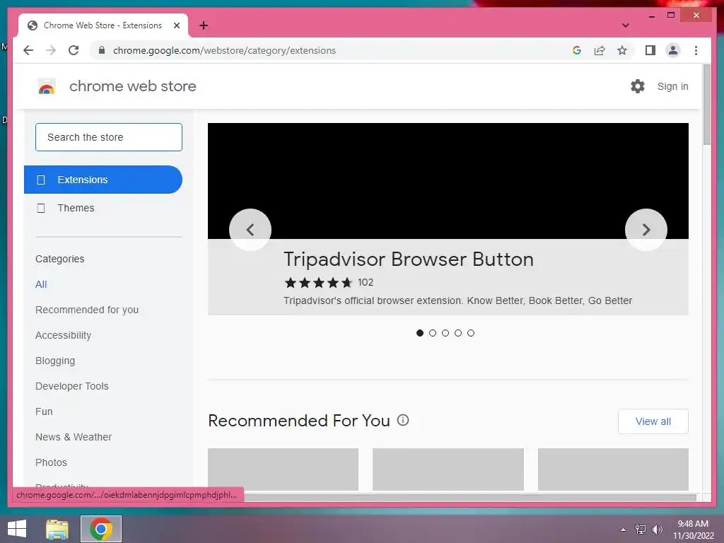Open File Explorer from the taskbar
Screen dimensions: 724x543
pos(57,529)
